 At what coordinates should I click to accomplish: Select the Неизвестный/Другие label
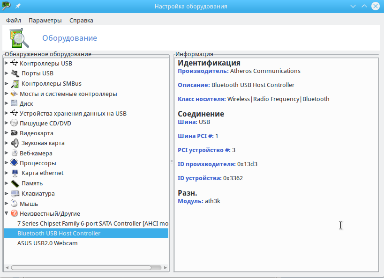pyautogui.click(x=50, y=214)
